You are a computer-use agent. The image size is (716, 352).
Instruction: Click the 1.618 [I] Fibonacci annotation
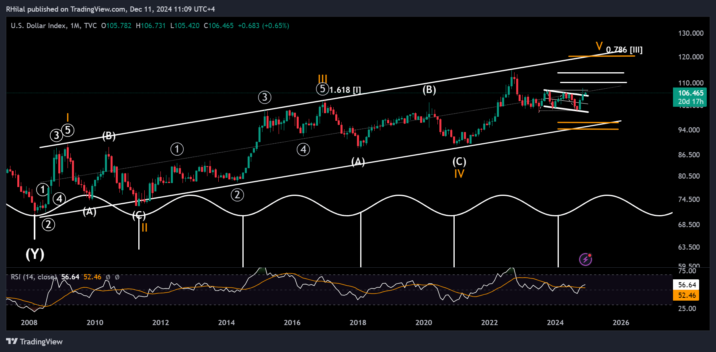click(x=345, y=90)
